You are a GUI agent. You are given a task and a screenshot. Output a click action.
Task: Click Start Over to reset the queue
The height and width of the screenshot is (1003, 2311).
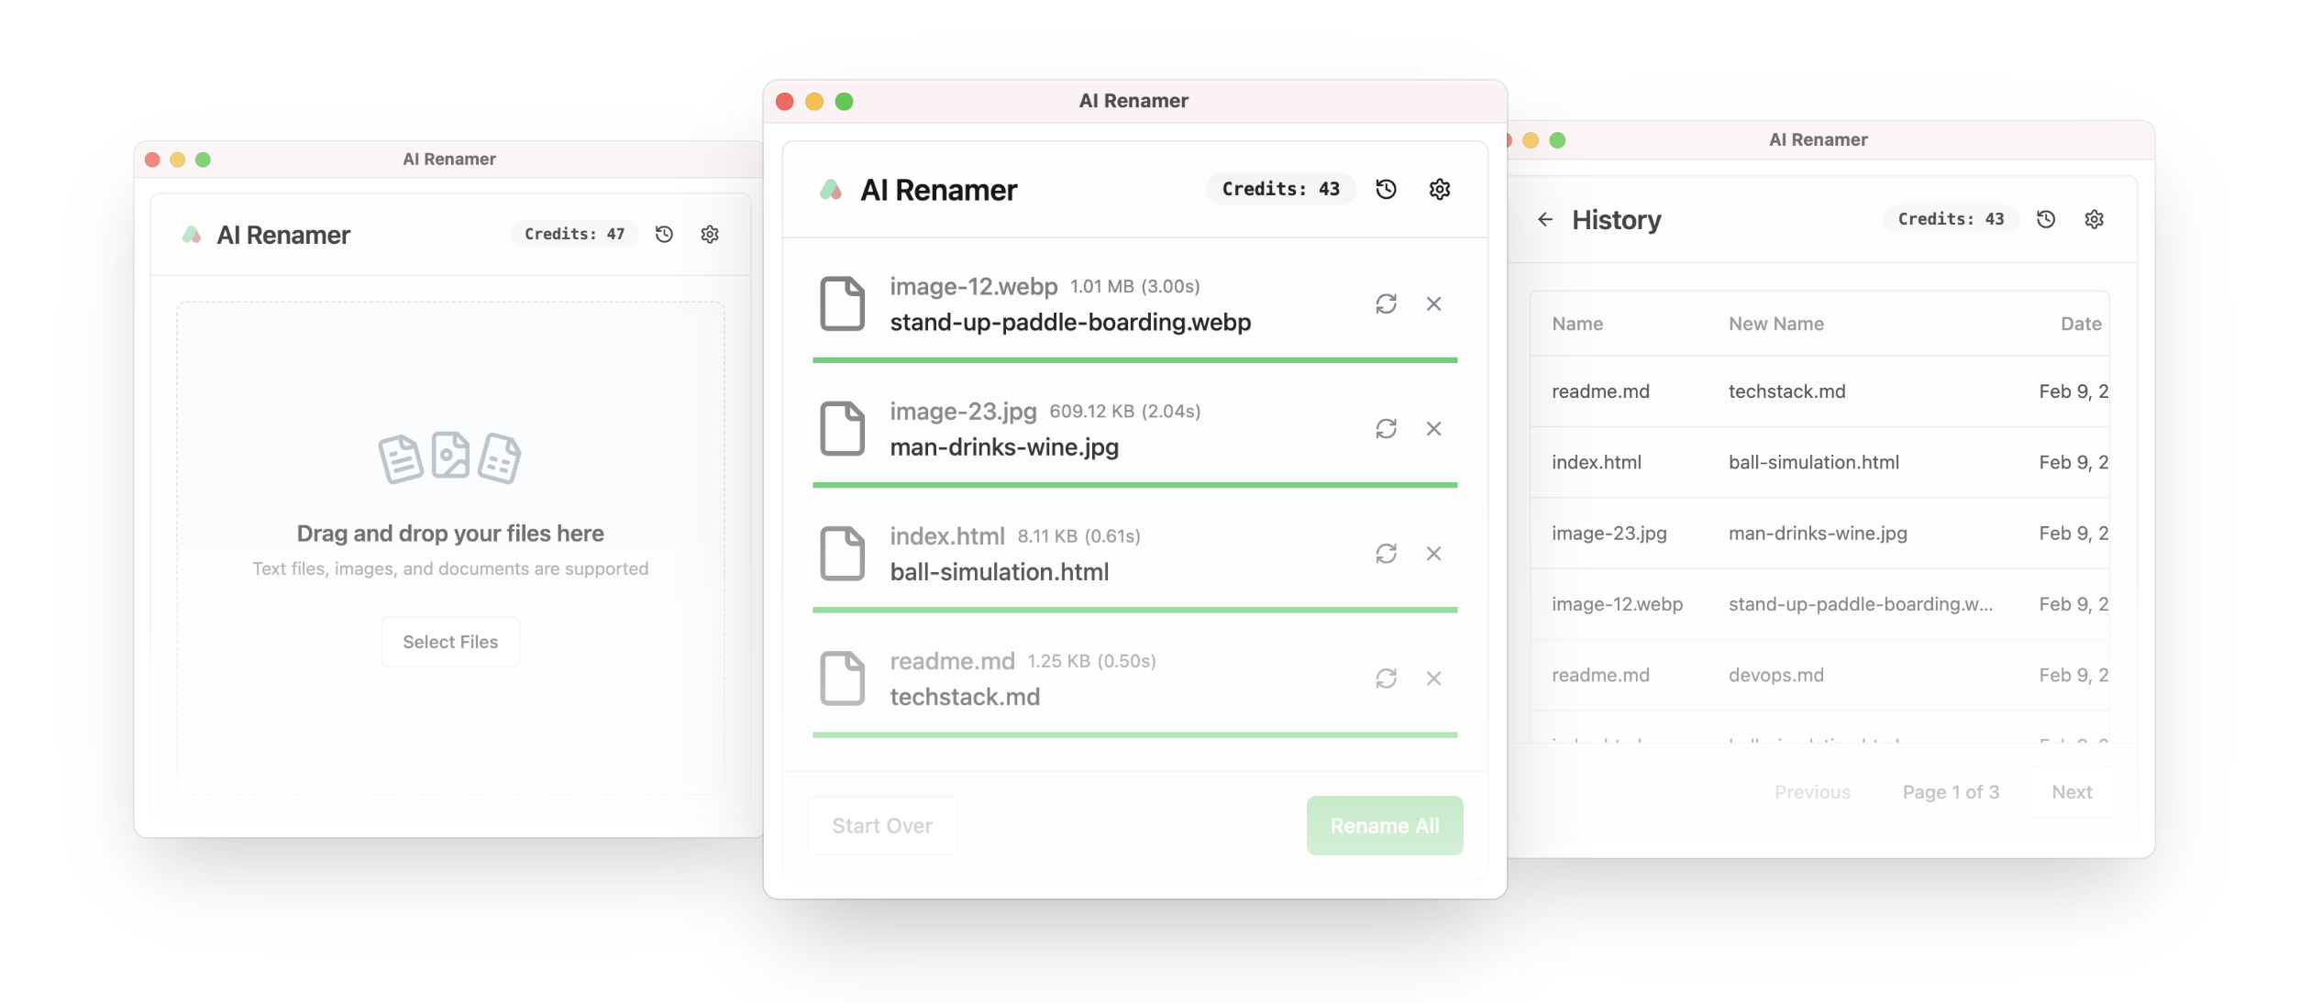tap(881, 825)
